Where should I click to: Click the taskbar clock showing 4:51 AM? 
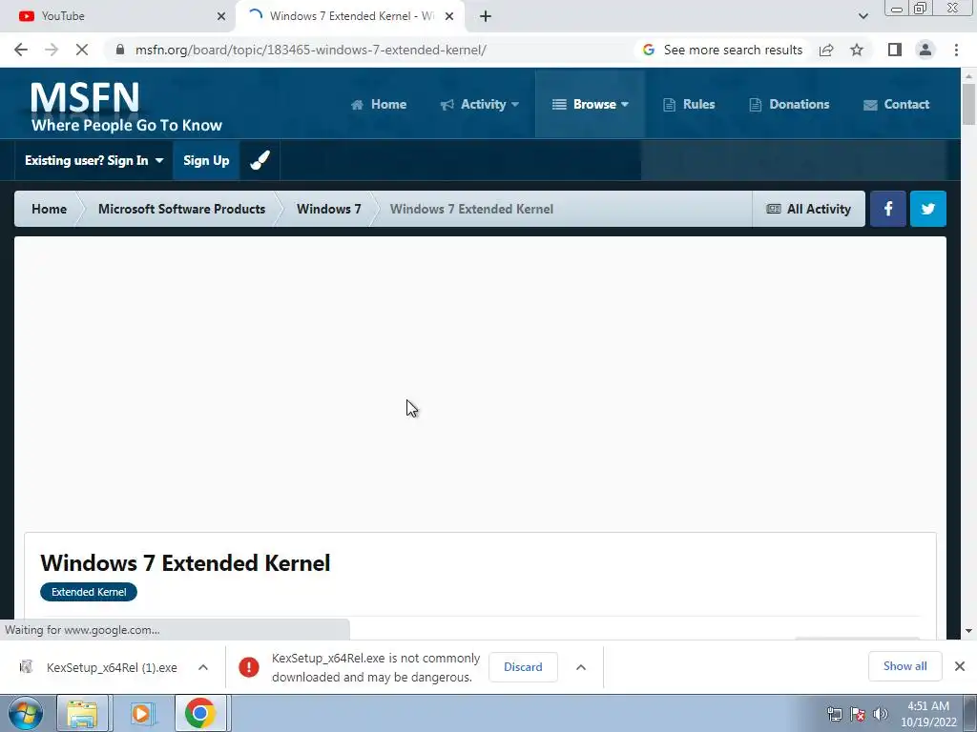[x=928, y=714]
